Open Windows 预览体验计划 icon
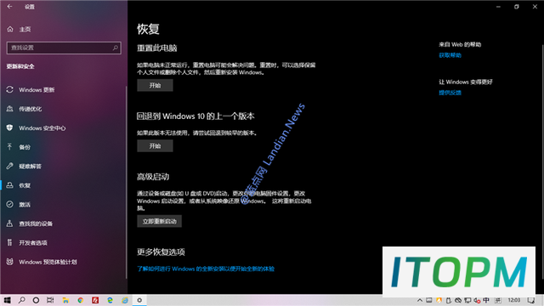The image size is (544, 306). point(9,262)
